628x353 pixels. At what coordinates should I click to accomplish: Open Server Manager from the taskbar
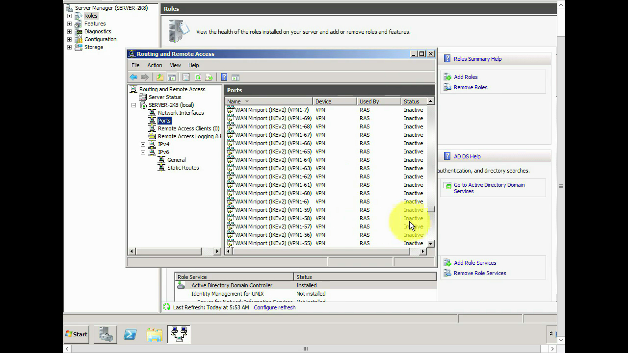[105, 334]
